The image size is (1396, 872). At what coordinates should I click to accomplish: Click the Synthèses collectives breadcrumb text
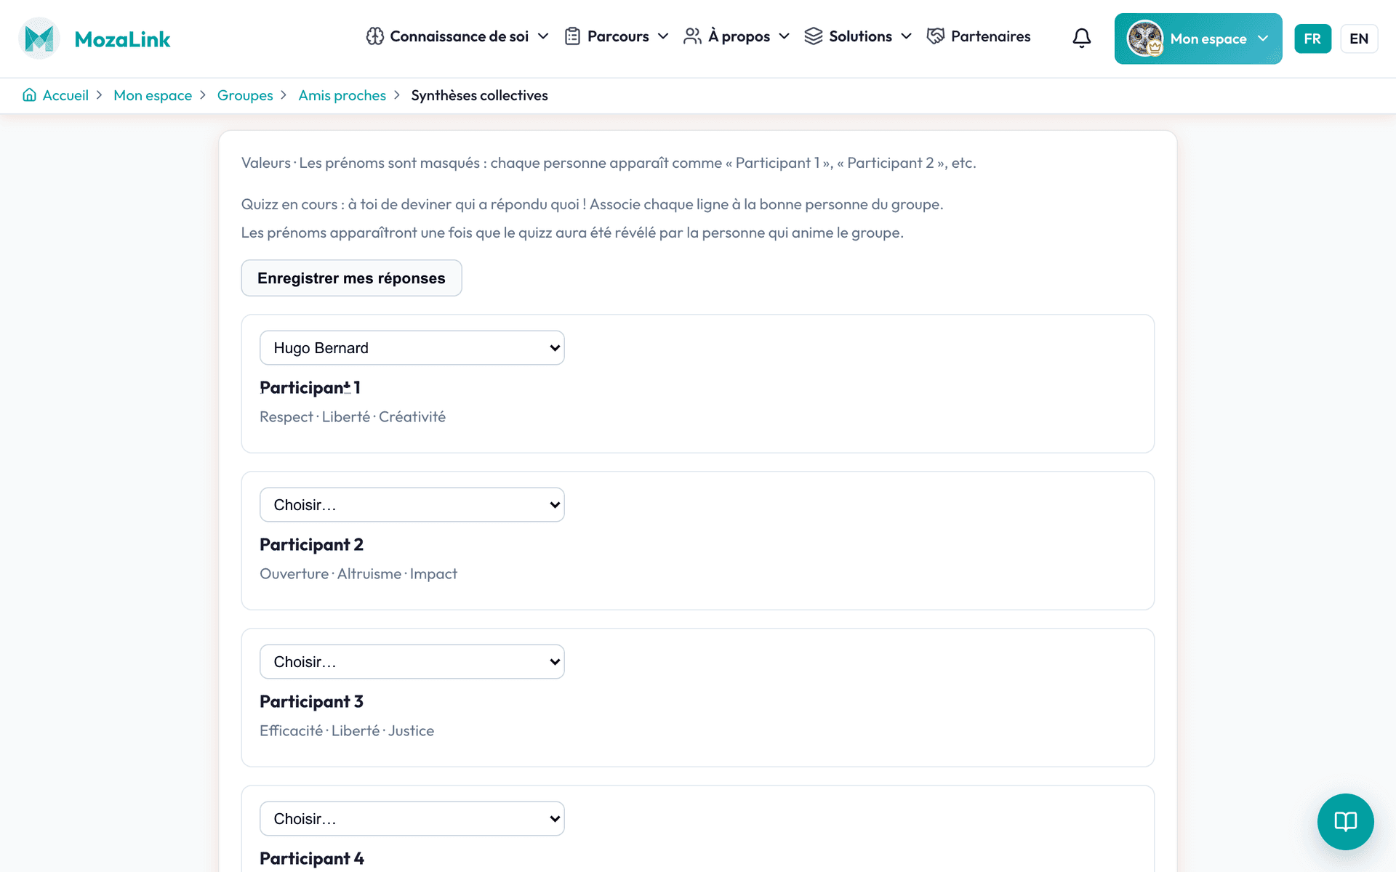click(x=479, y=95)
